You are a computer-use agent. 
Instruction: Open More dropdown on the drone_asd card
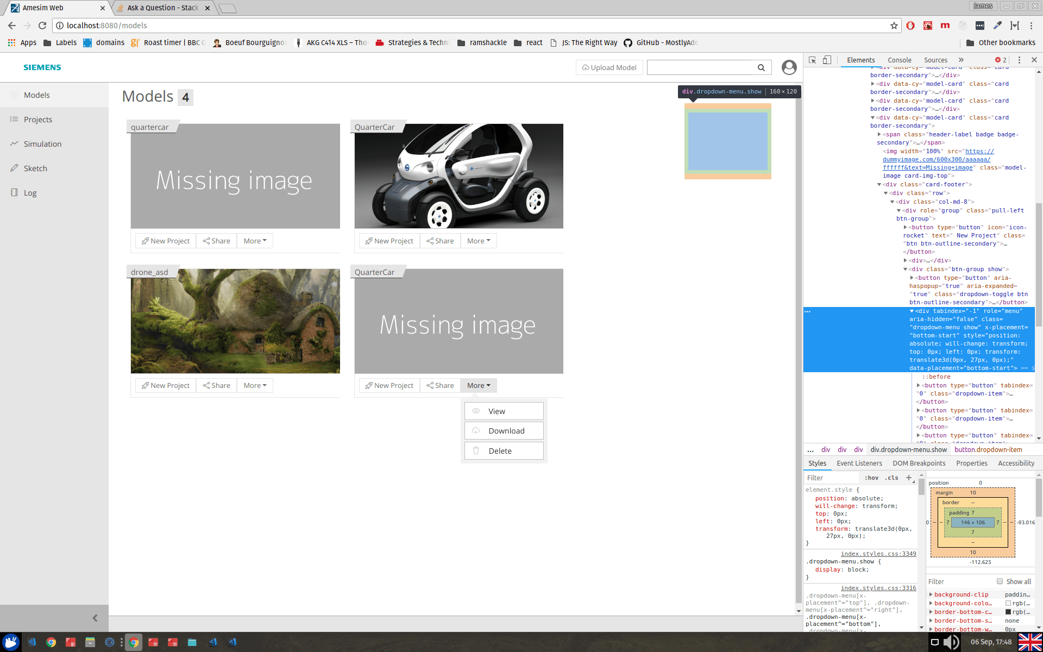(x=255, y=385)
